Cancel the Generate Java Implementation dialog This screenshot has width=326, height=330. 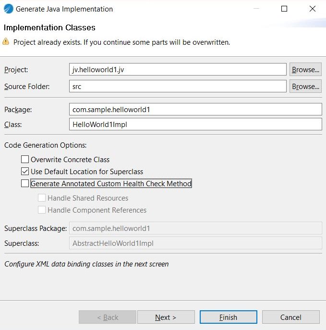click(290, 317)
